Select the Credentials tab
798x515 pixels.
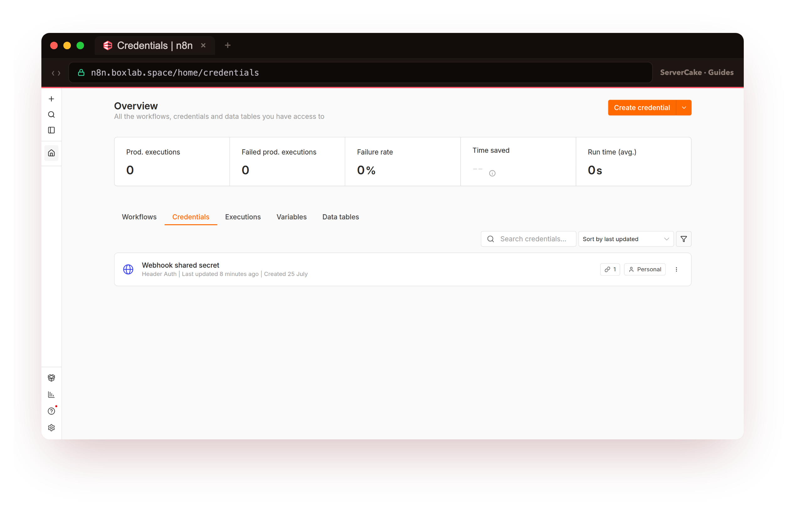pyautogui.click(x=191, y=217)
